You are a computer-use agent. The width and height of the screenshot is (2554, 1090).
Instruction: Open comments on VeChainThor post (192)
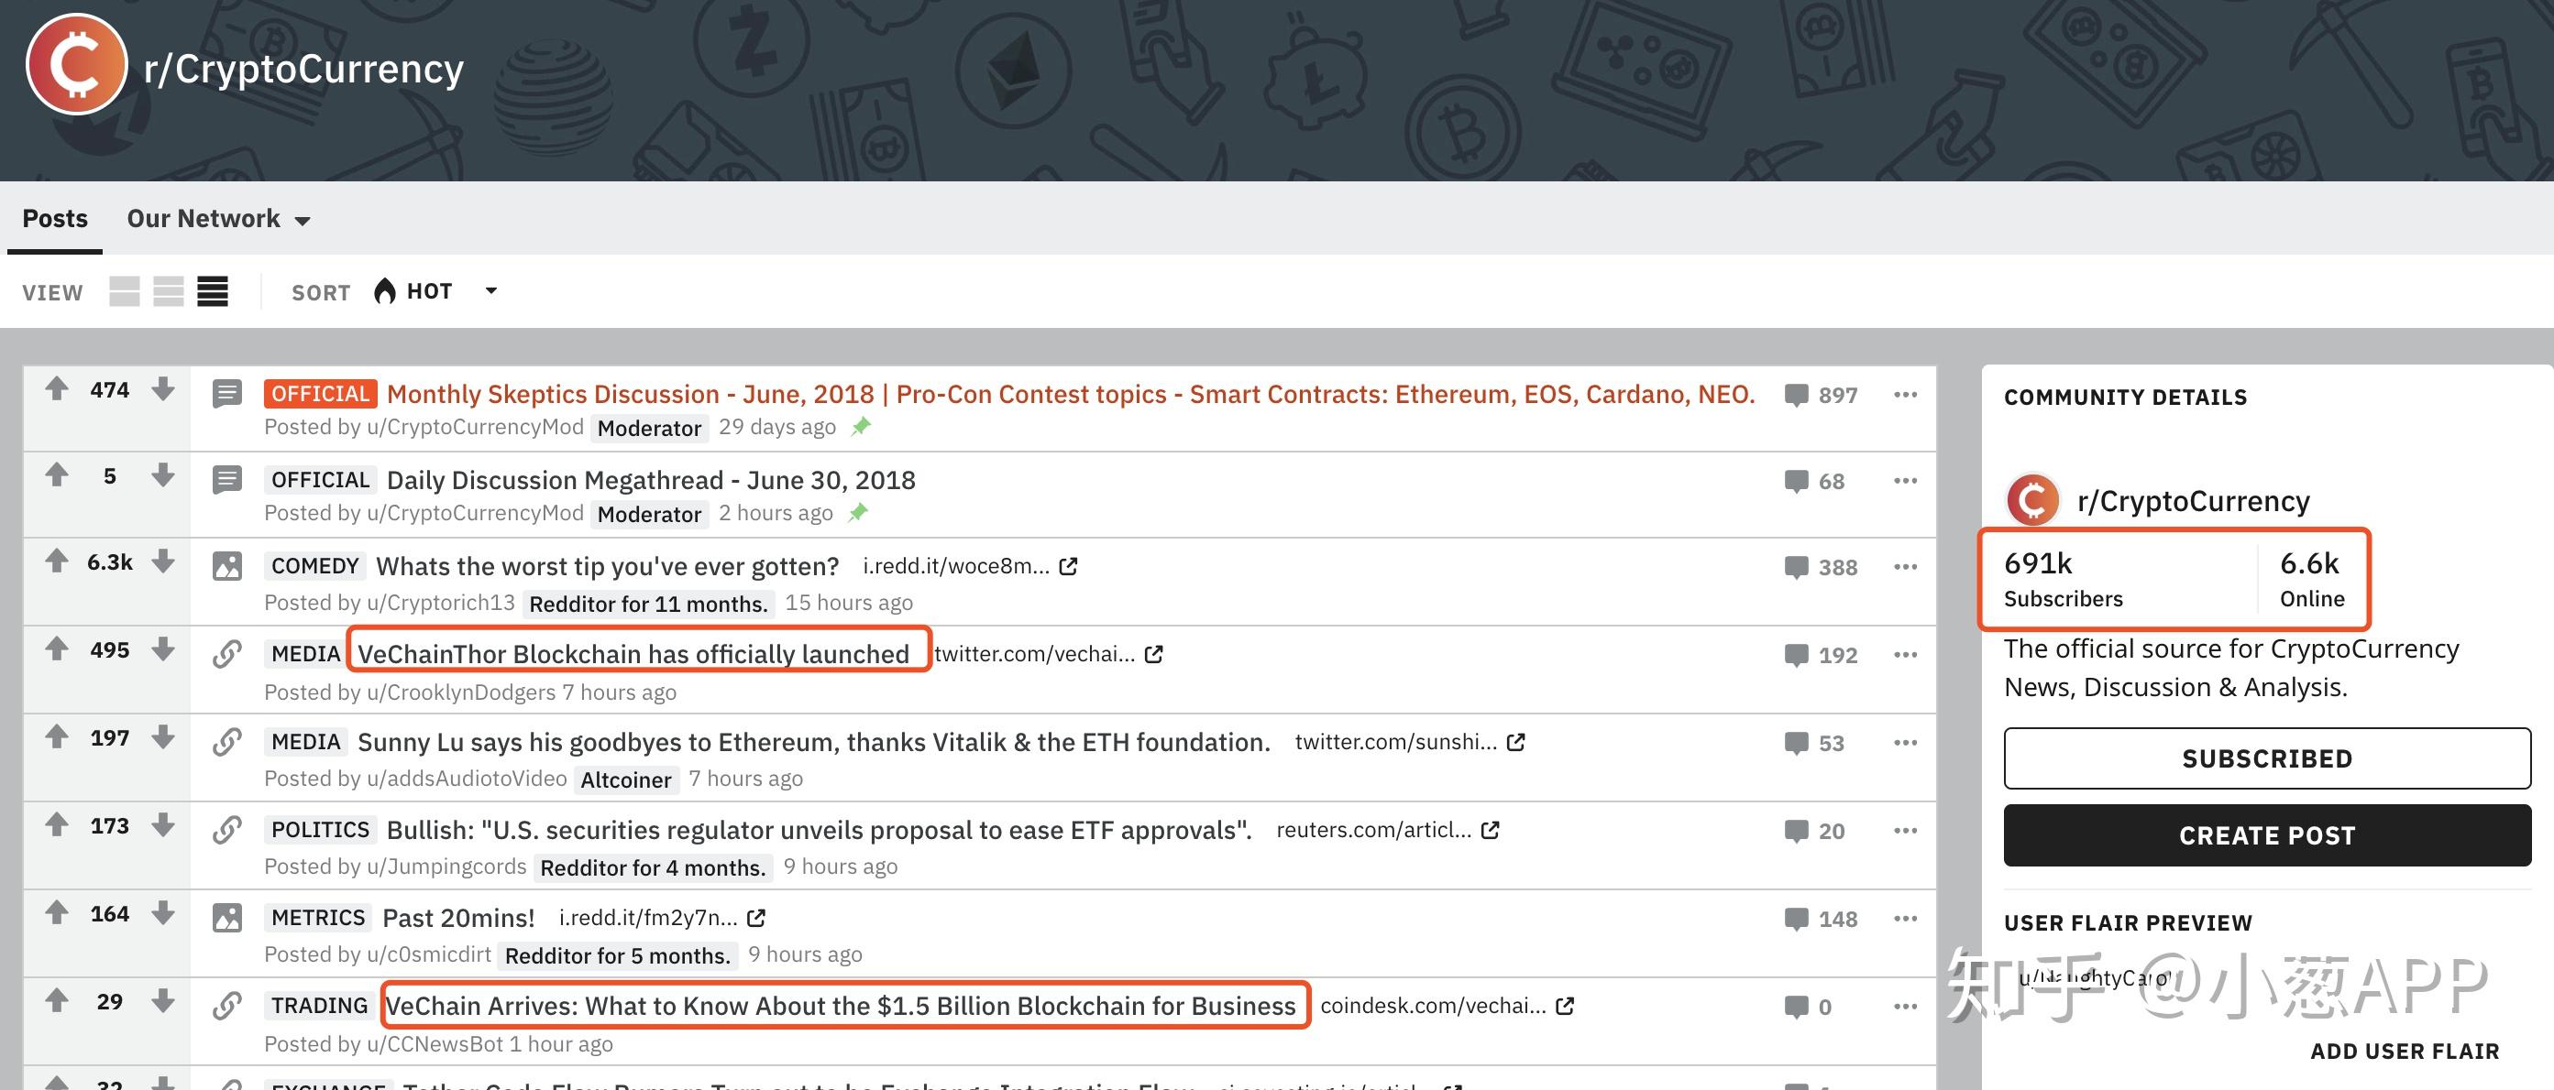[1821, 655]
